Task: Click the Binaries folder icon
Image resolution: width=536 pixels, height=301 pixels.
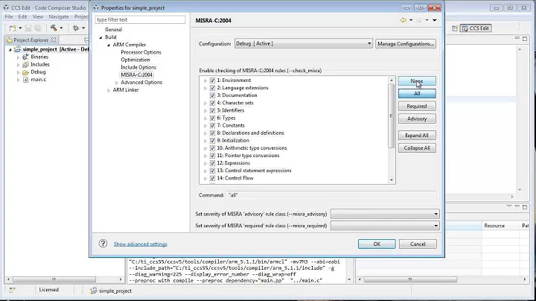Action: click(x=25, y=57)
